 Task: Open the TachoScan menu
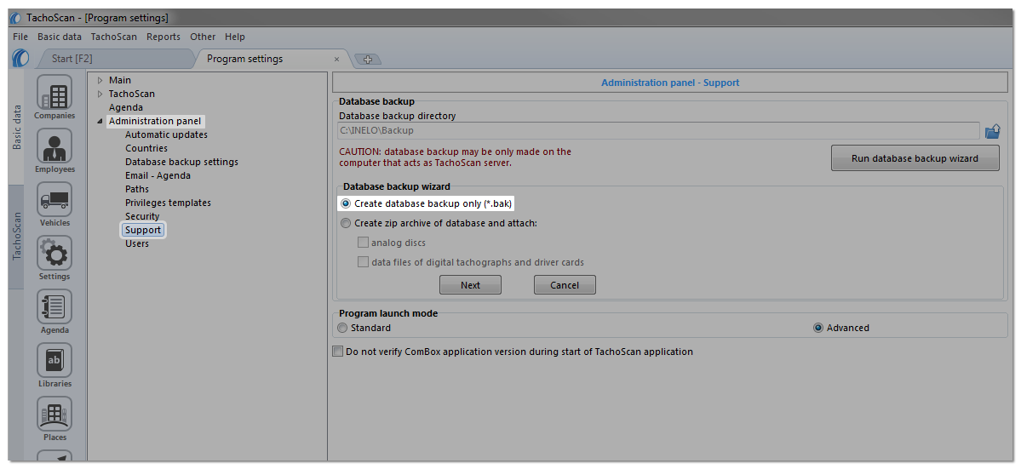(x=114, y=37)
